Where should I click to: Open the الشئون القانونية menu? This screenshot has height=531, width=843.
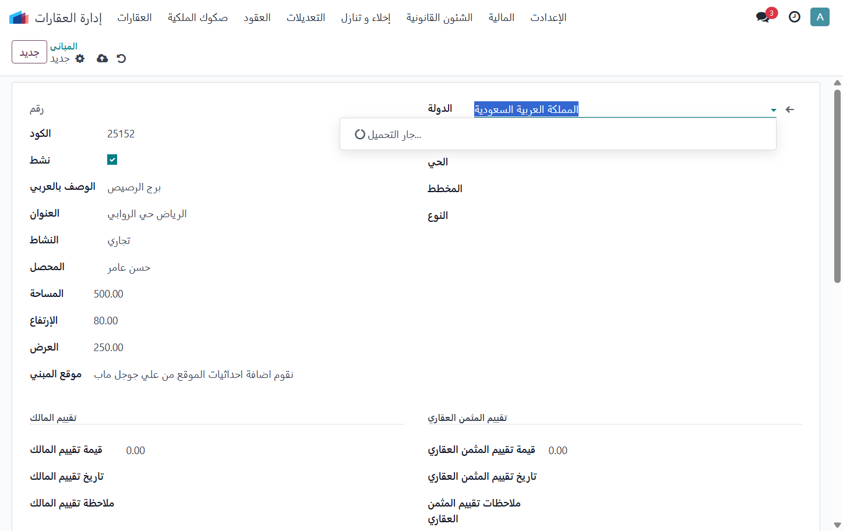pos(439,17)
